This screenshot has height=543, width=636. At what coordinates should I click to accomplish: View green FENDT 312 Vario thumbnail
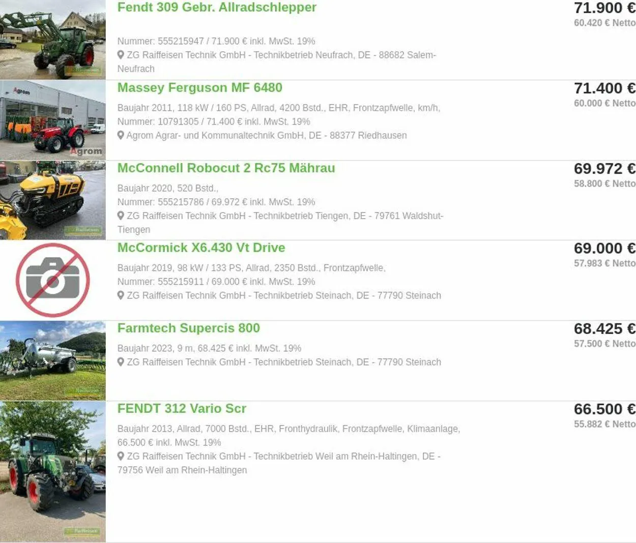(53, 471)
